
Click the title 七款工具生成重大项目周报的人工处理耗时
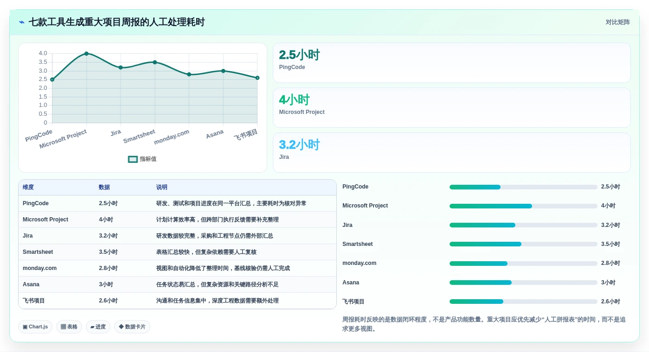pyautogui.click(x=116, y=22)
